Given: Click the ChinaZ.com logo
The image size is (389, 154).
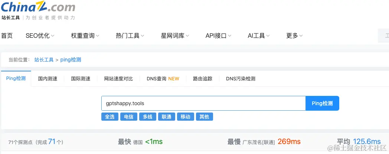Looking at the screenshot, I should point(38,6).
